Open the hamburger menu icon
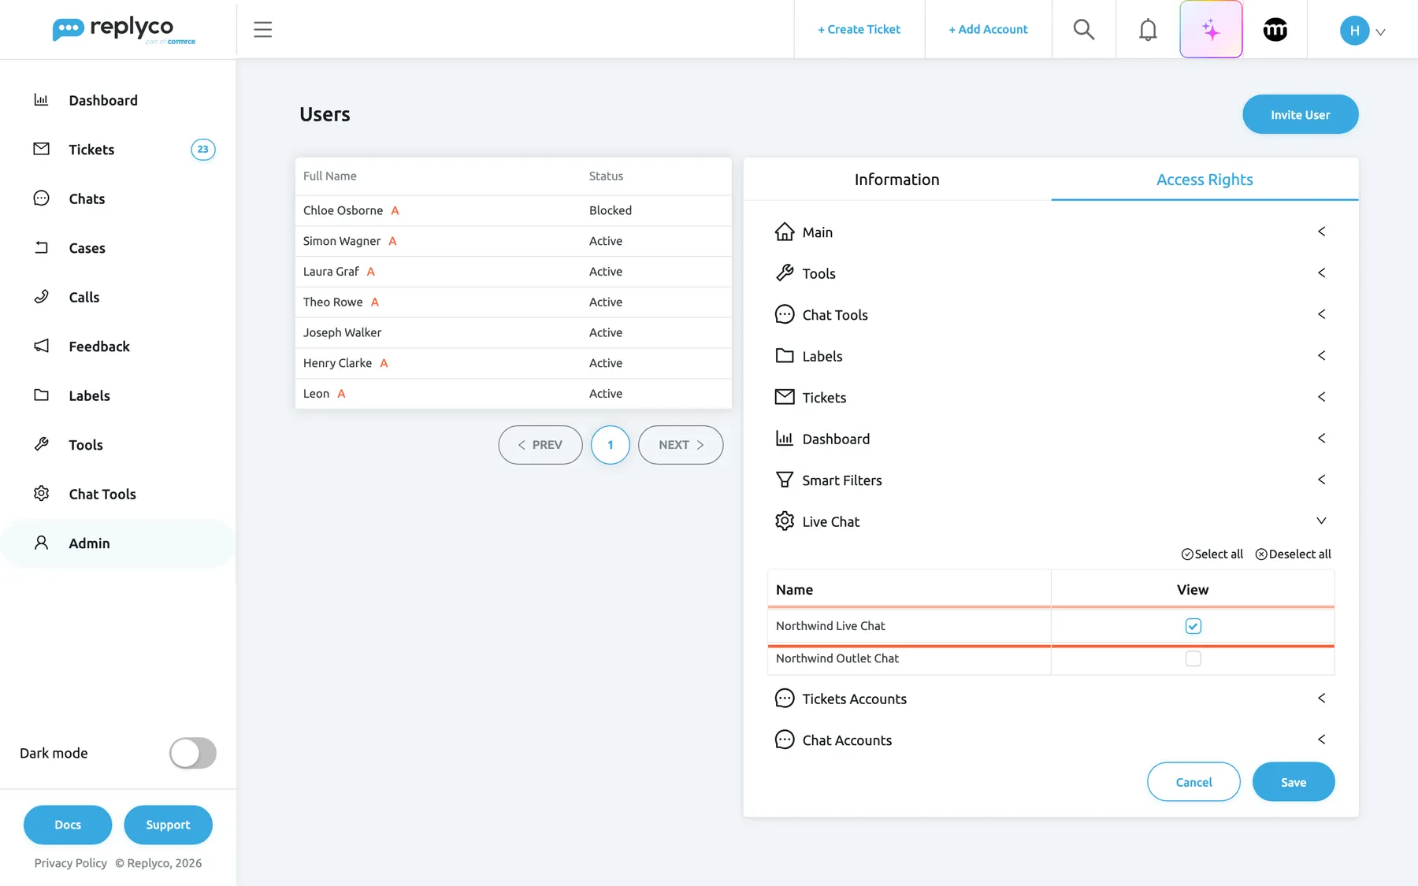The width and height of the screenshot is (1418, 886). coord(262,30)
